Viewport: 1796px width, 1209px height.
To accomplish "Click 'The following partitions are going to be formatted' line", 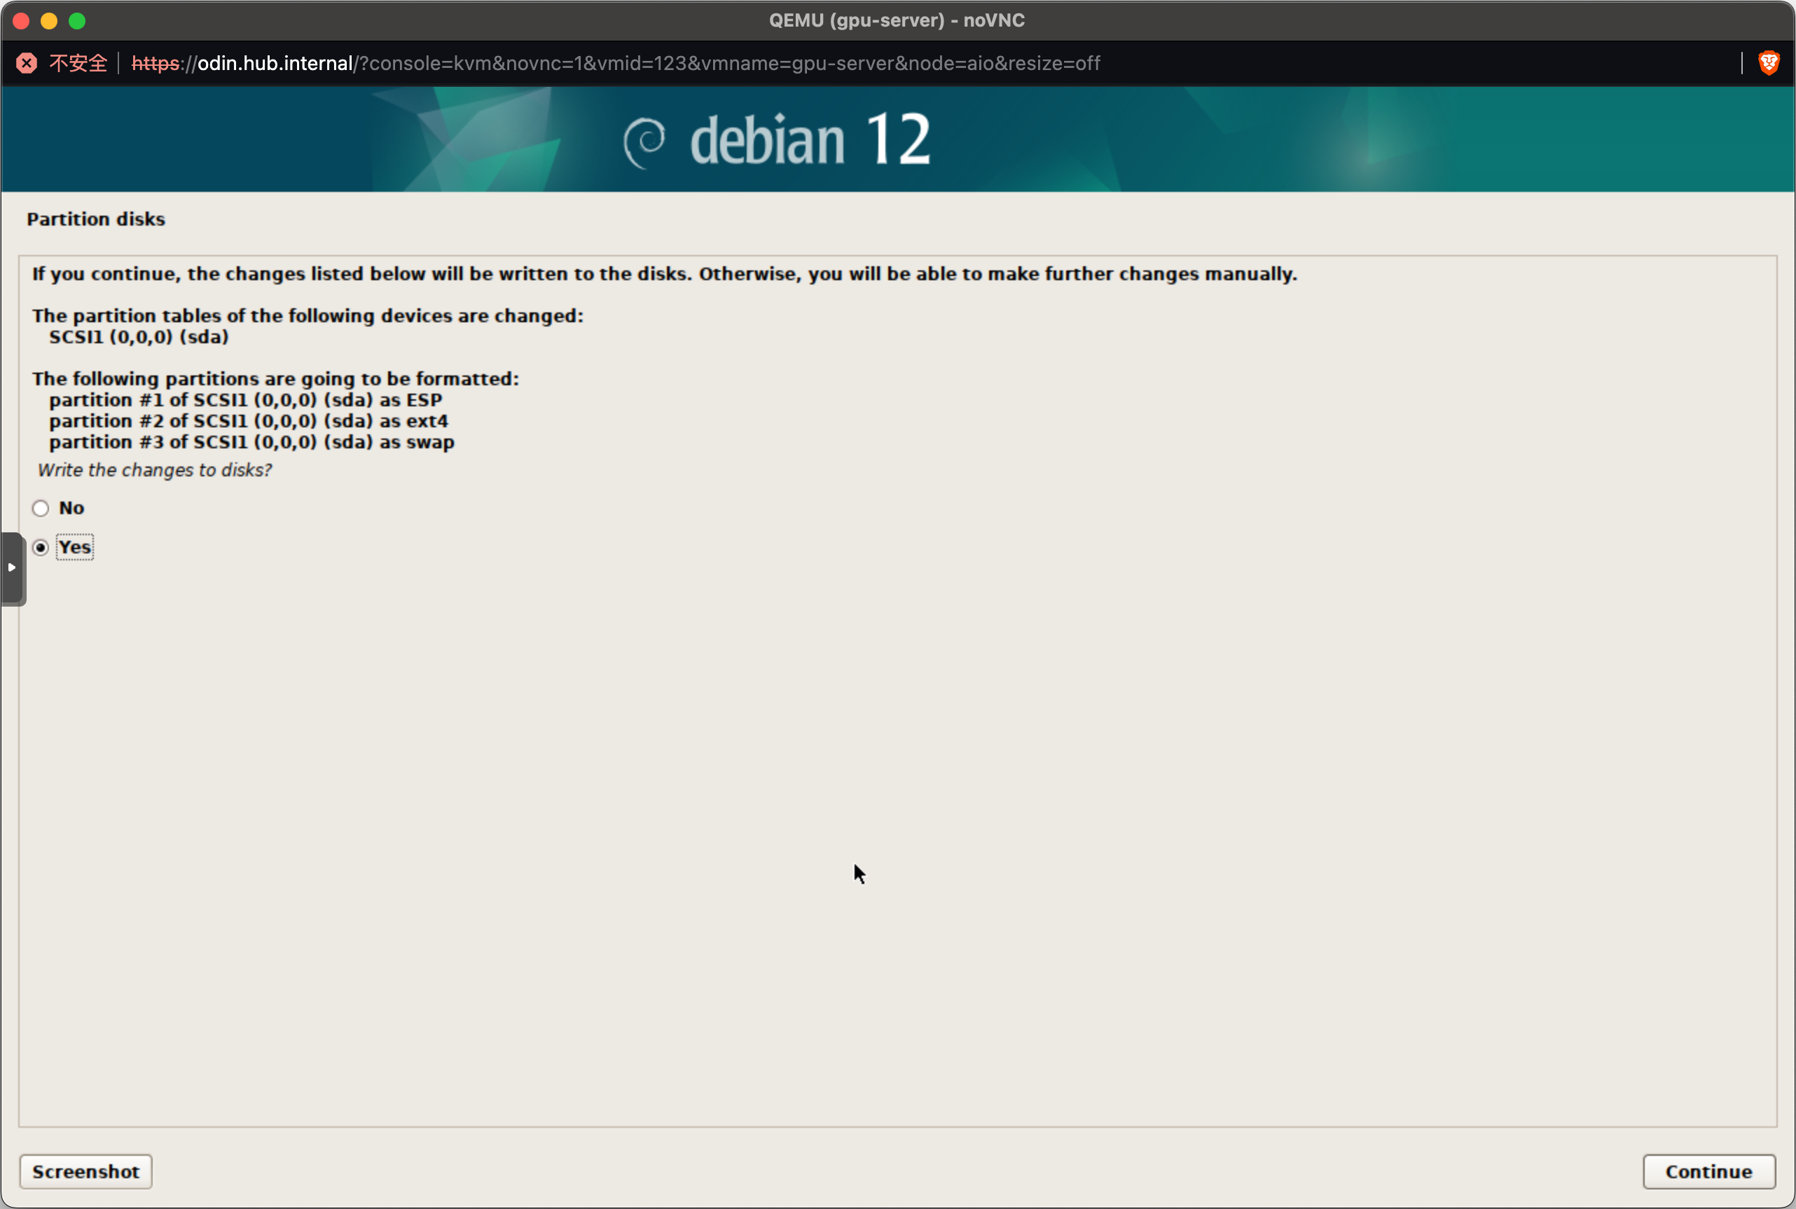I will 276,378.
